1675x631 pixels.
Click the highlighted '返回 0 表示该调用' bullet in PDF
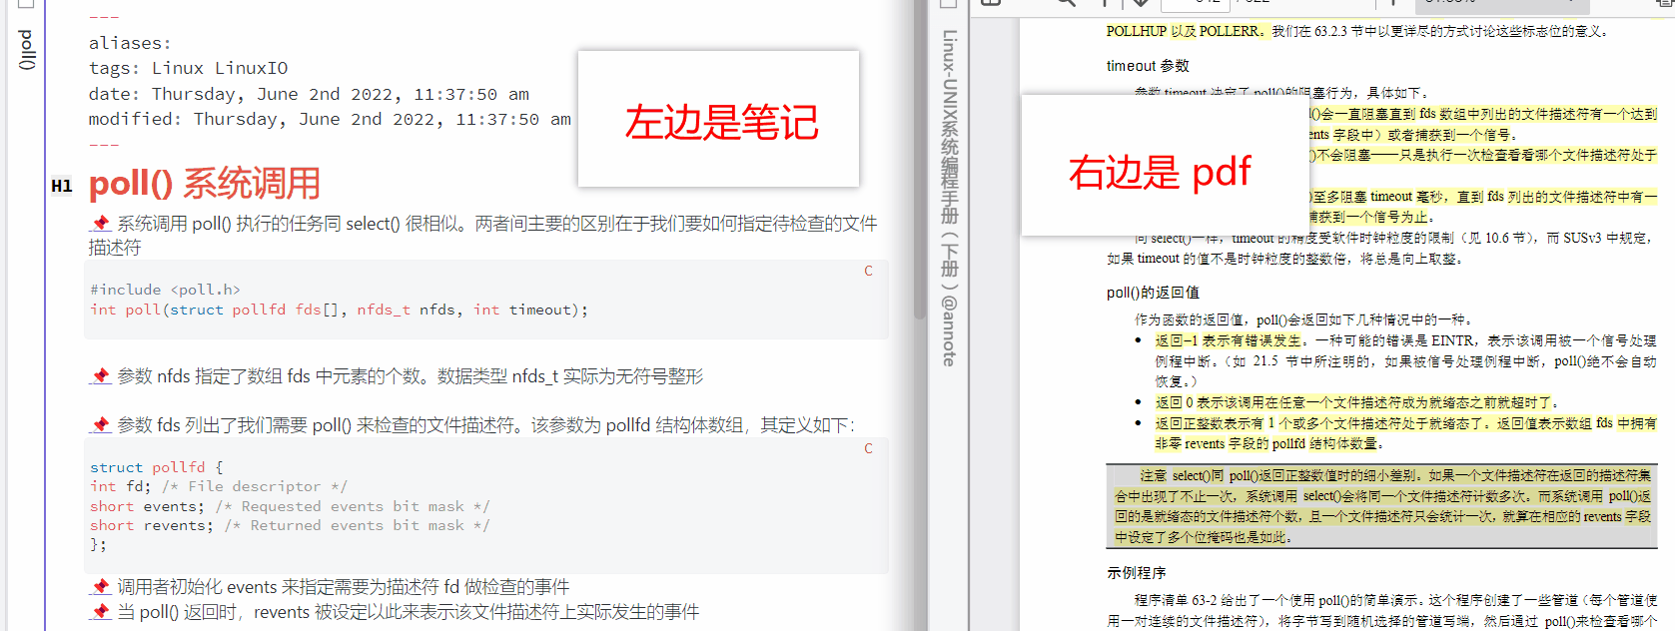click(x=1356, y=402)
